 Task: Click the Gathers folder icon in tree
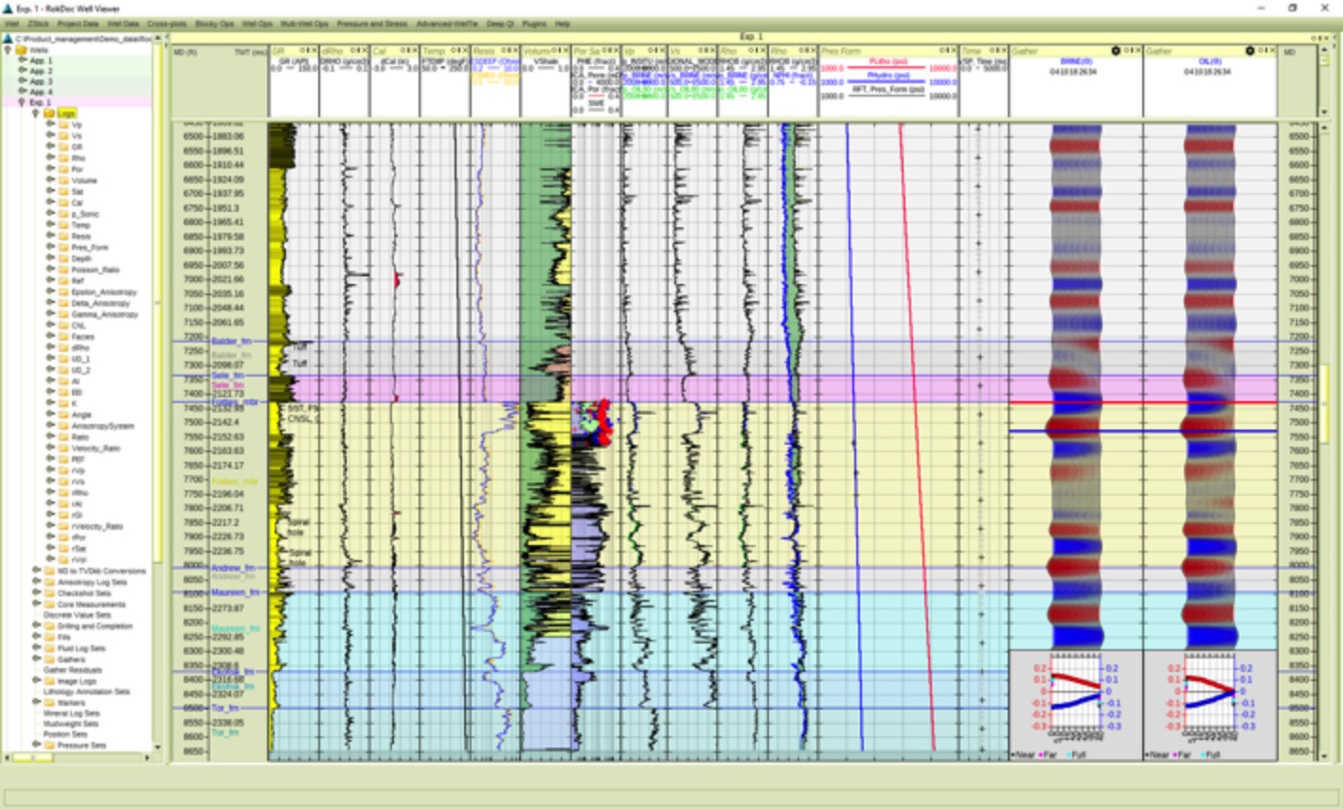click(48, 660)
